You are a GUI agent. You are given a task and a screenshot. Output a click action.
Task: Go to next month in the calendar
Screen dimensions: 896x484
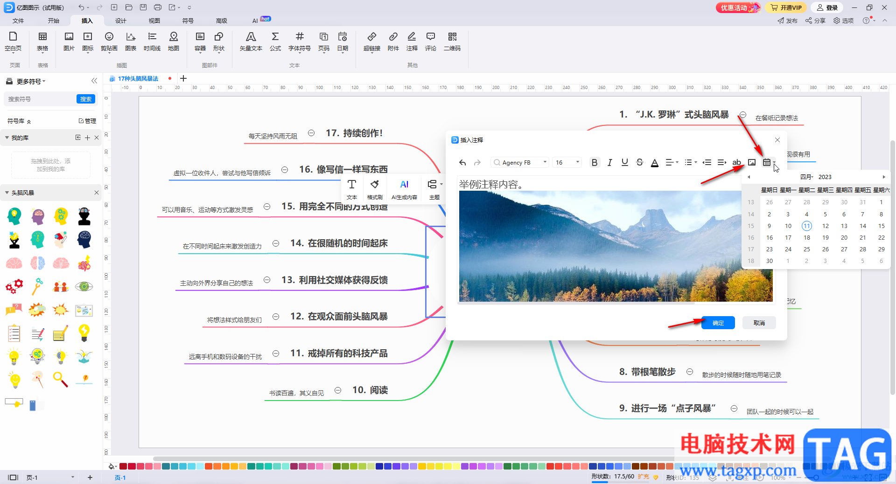click(x=883, y=177)
